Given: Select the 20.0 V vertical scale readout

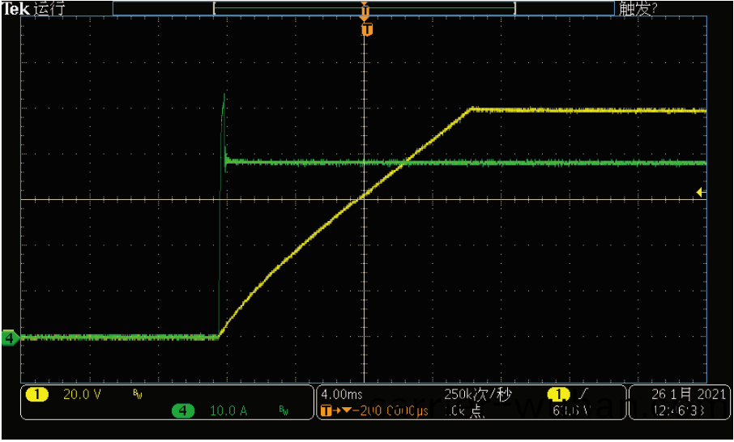Looking at the screenshot, I should click(82, 394).
